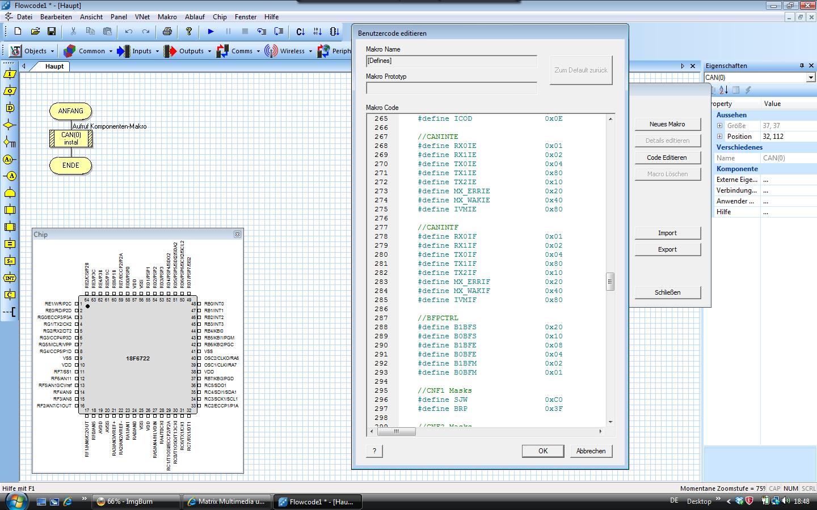This screenshot has height=510, width=817.
Task: Select Delay flowchart icon in sidebar
Action: coord(10,108)
